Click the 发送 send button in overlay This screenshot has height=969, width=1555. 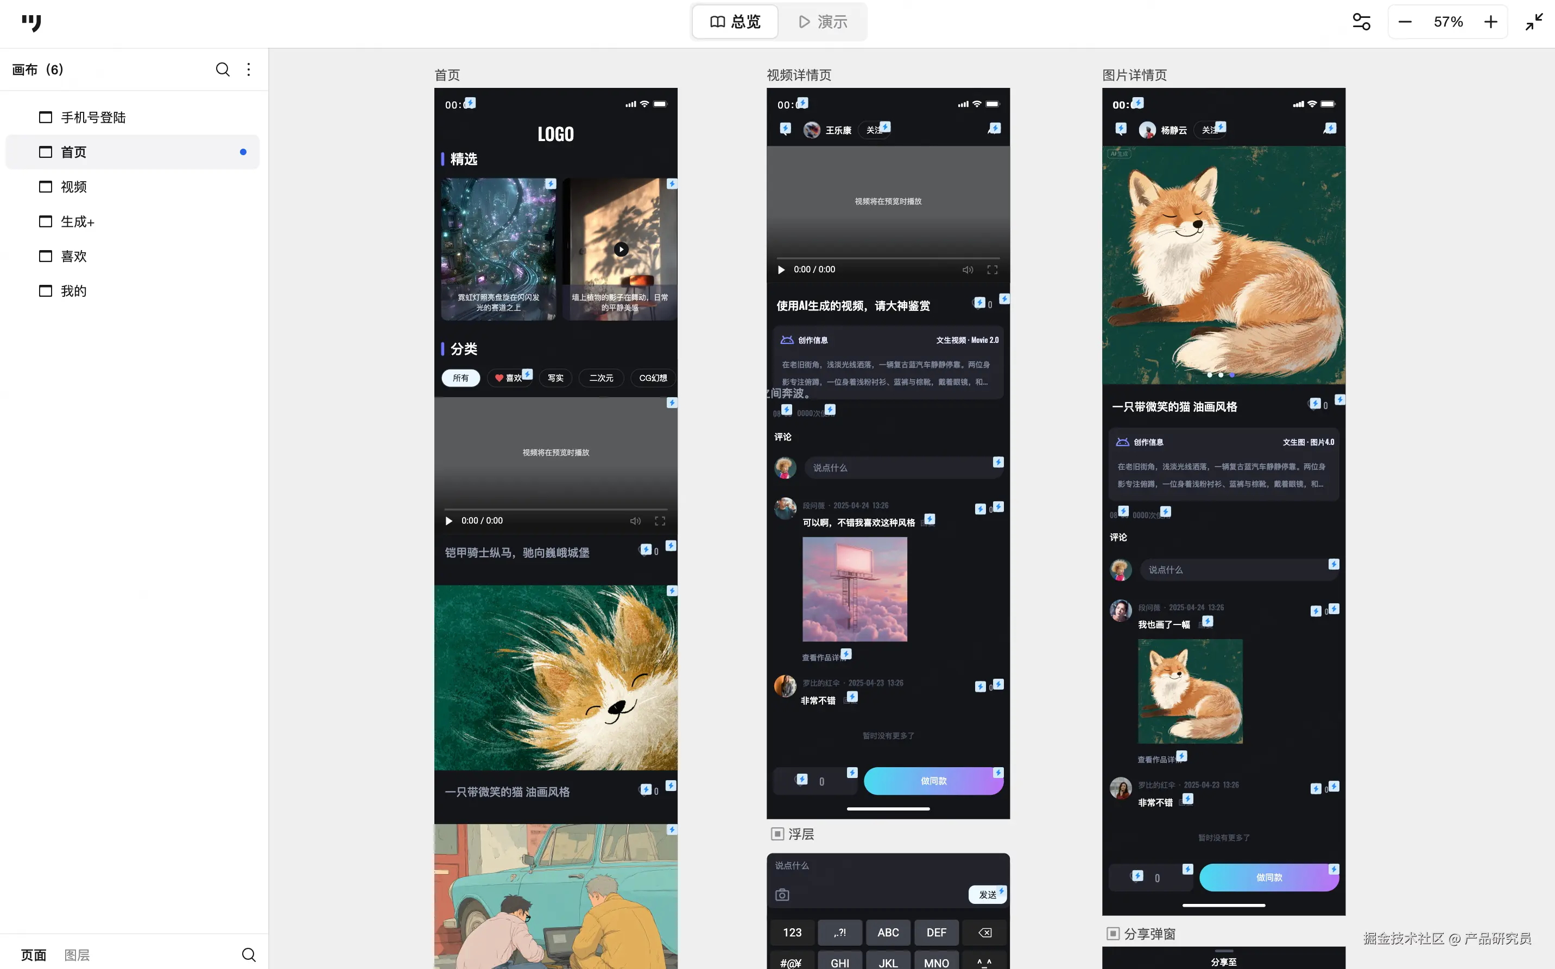click(x=988, y=895)
